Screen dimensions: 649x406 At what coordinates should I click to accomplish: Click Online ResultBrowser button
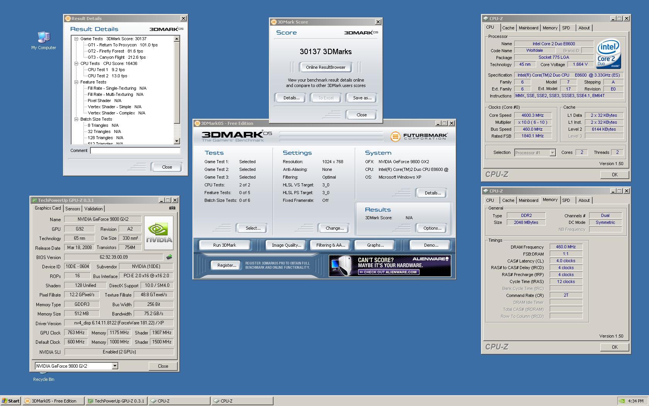(326, 67)
